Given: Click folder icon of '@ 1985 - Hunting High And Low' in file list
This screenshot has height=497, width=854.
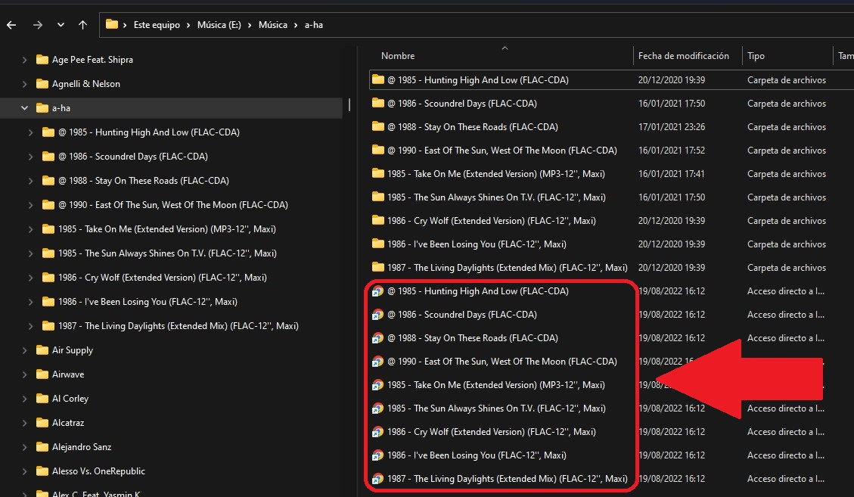Looking at the screenshot, I should tap(378, 79).
